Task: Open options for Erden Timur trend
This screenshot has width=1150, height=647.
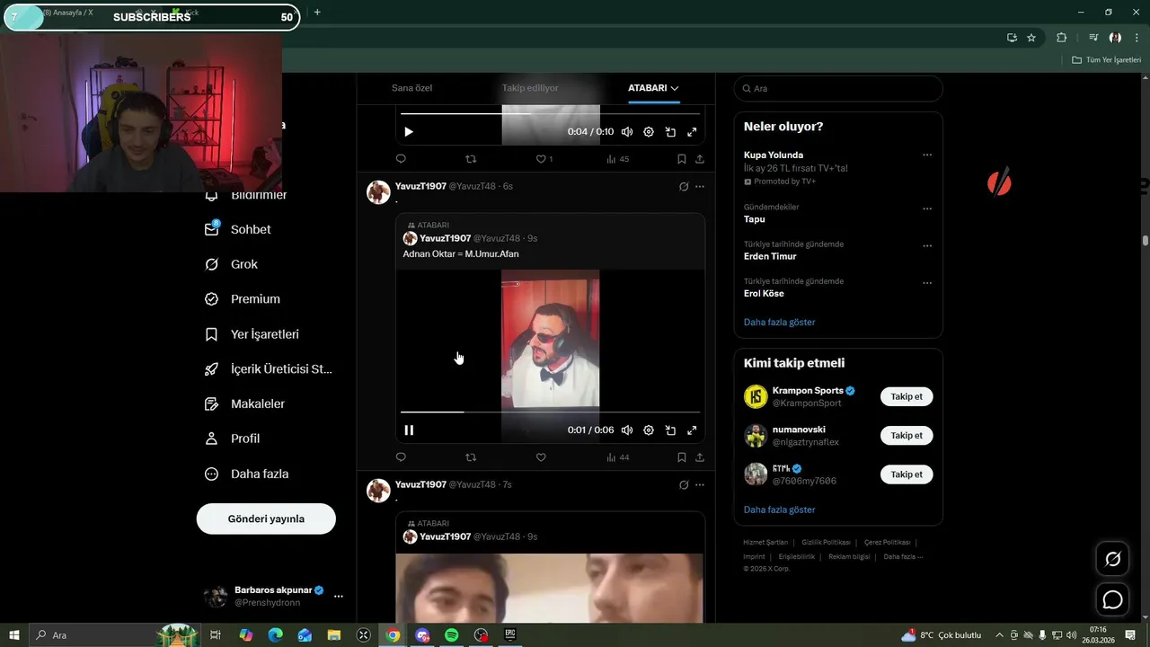Action: coord(927,245)
